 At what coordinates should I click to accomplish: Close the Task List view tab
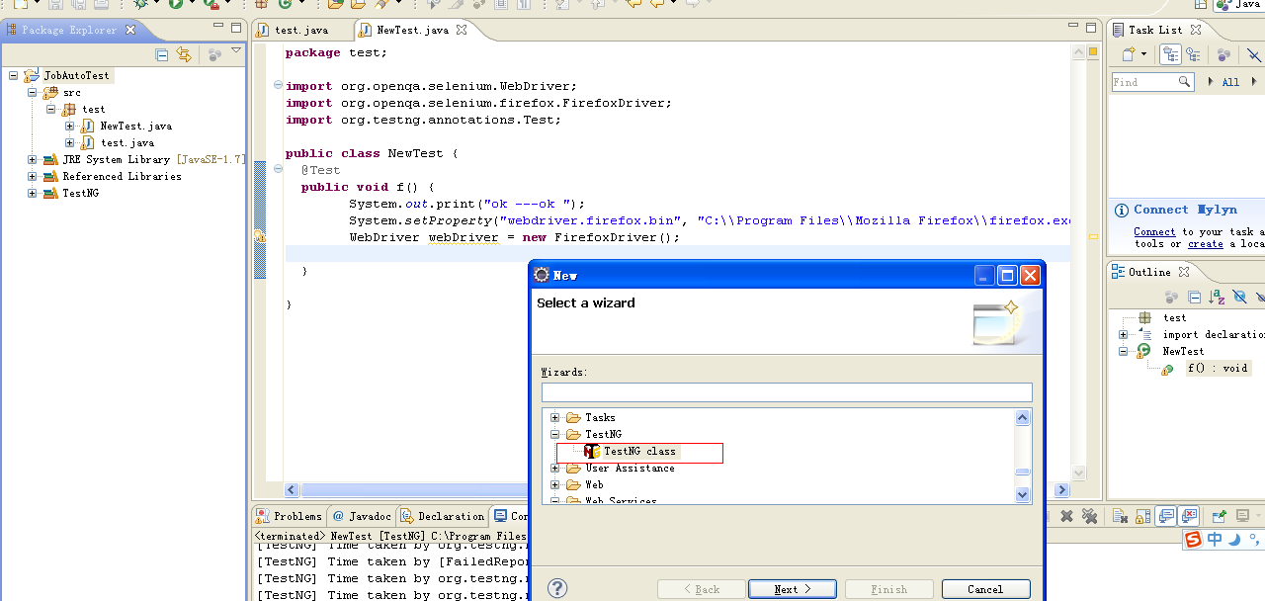click(x=1195, y=30)
